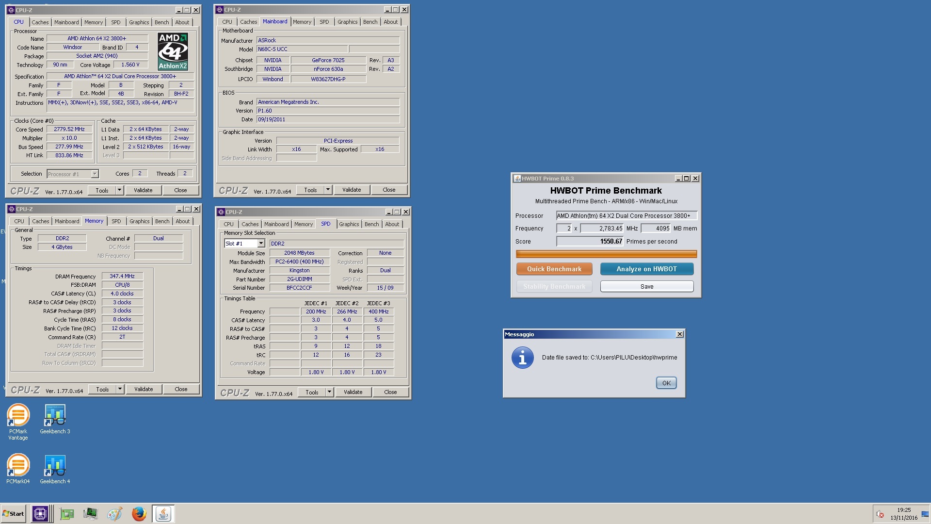Open the Start menu
This screenshot has height=524, width=931.
pyautogui.click(x=14, y=514)
